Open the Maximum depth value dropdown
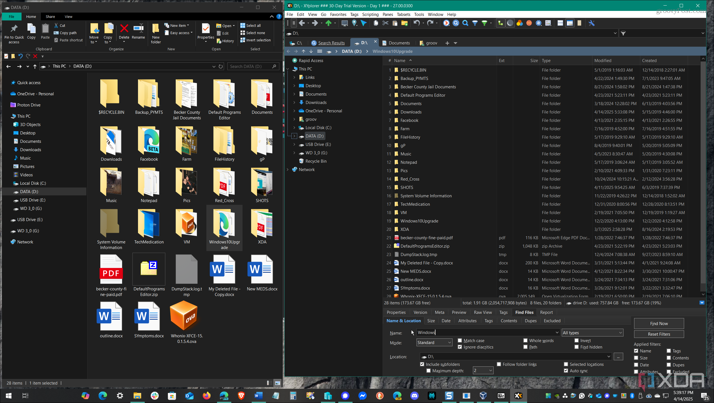714x403 pixels. pyautogui.click(x=483, y=371)
